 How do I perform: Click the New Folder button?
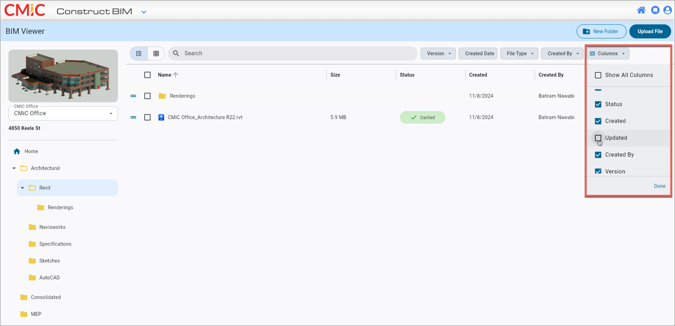point(601,31)
